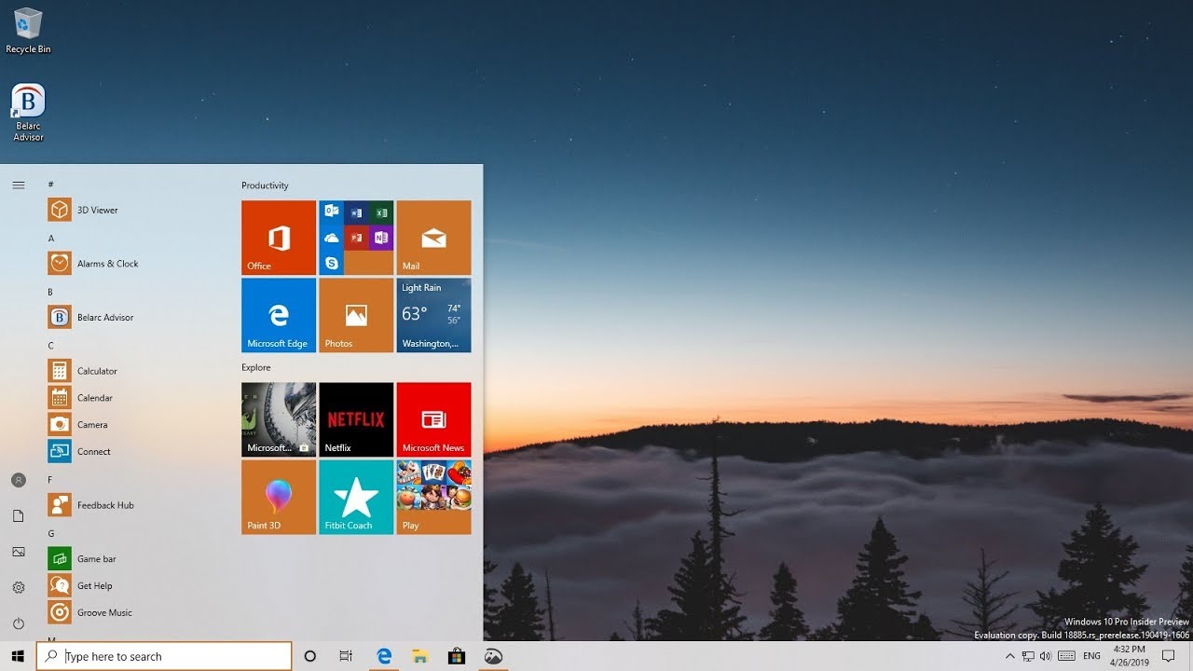This screenshot has width=1193, height=671.
Task: Open the Calculator app
Action: pyautogui.click(x=135, y=371)
